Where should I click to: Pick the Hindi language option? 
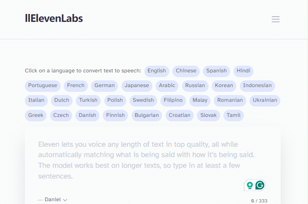pyautogui.click(x=243, y=71)
